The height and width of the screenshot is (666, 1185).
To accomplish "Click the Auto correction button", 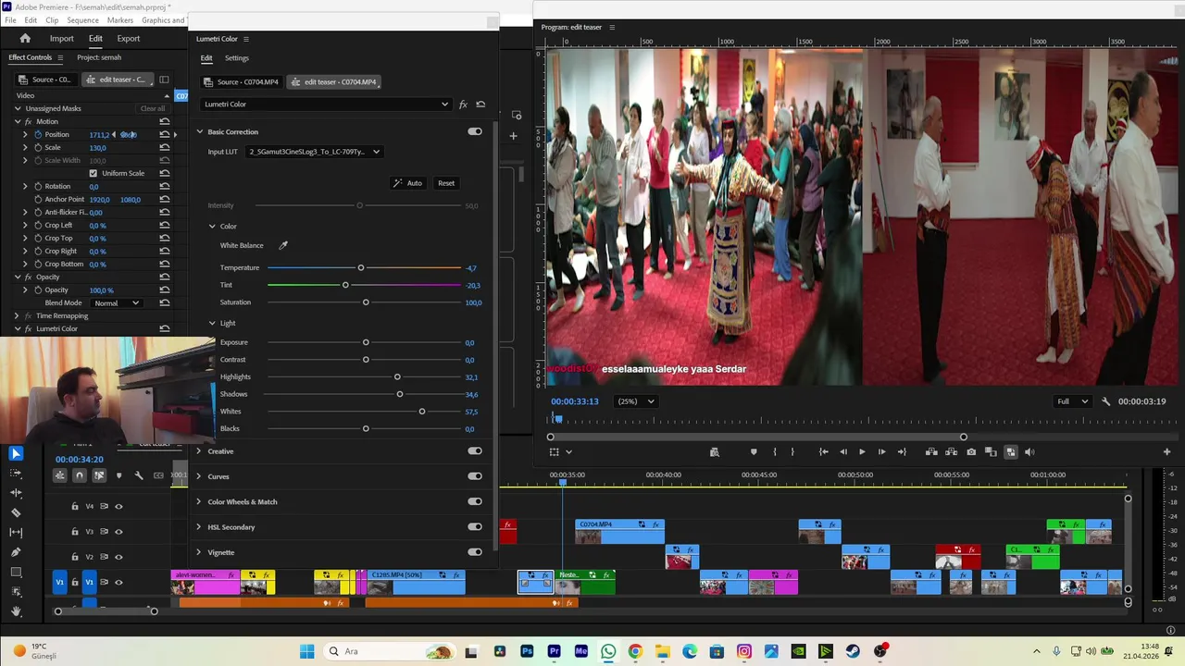I will tap(407, 183).
